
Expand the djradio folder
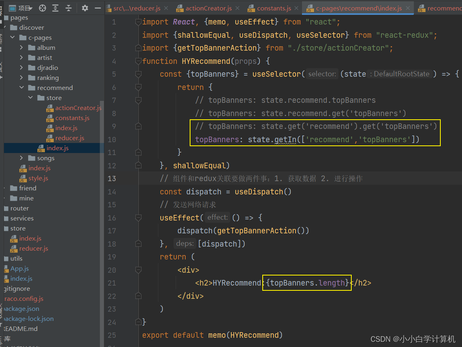point(21,67)
